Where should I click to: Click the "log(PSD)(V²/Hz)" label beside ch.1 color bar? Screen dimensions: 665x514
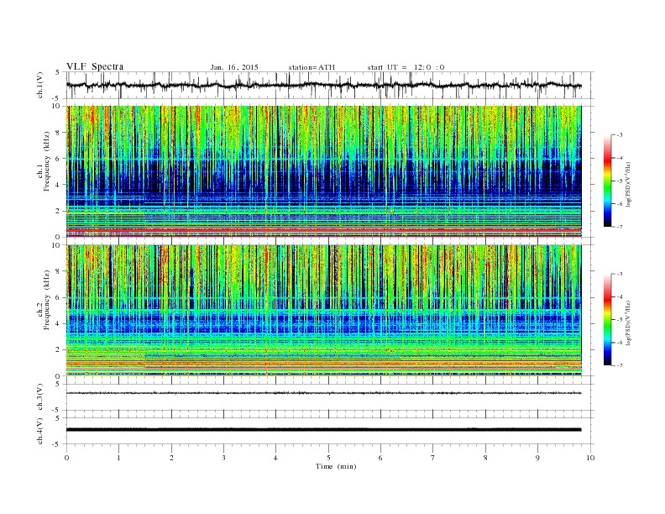pos(629,184)
